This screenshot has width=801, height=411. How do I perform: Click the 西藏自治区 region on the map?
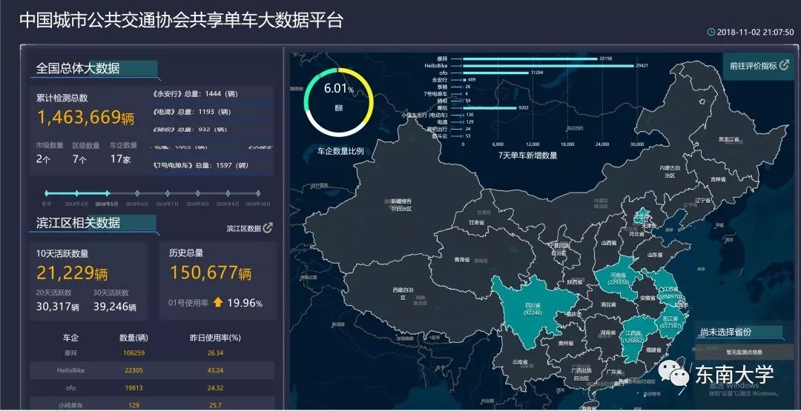point(403,293)
